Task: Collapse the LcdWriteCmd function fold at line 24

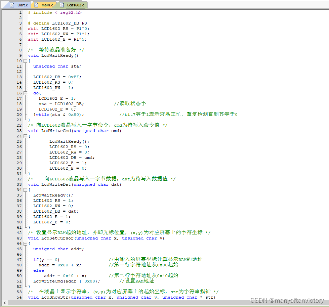Action: (26, 136)
